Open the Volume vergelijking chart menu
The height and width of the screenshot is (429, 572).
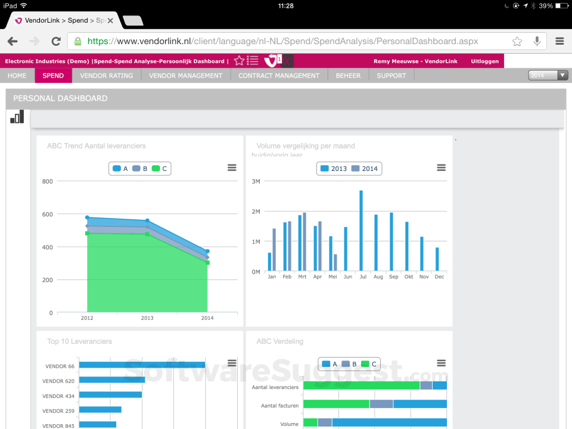point(441,167)
